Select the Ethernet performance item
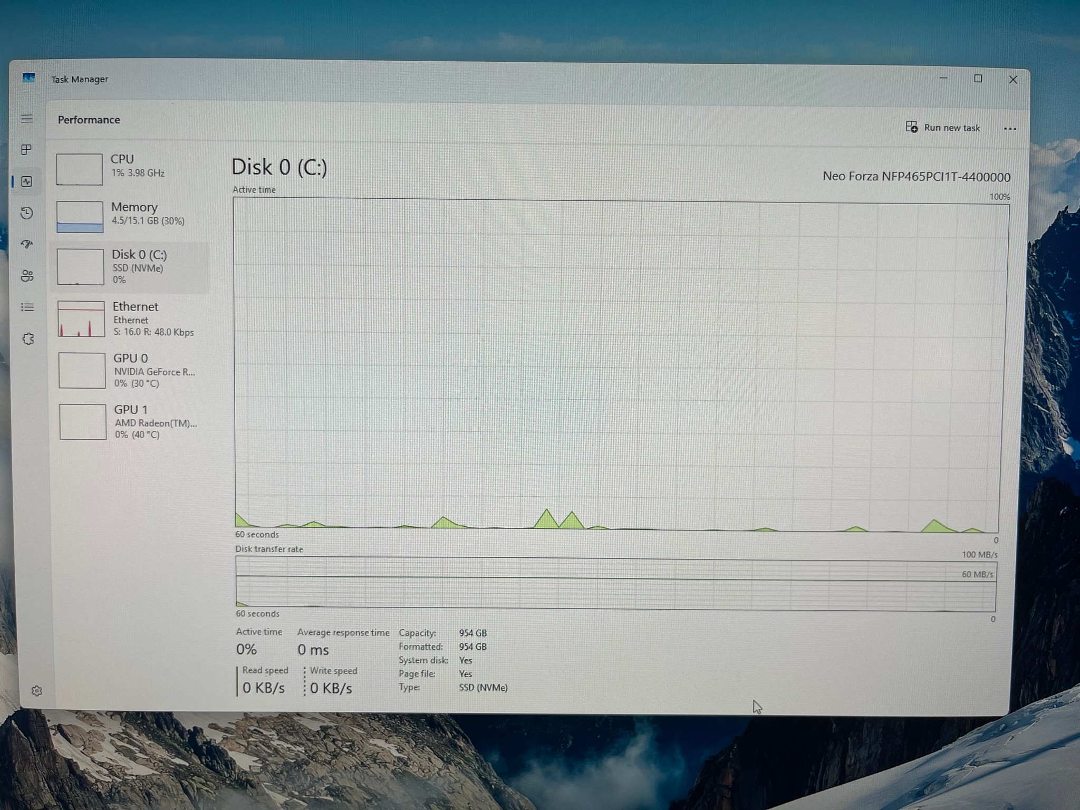 pyautogui.click(x=133, y=319)
